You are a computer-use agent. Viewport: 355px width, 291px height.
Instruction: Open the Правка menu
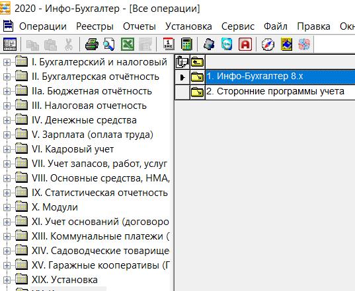point(313,26)
